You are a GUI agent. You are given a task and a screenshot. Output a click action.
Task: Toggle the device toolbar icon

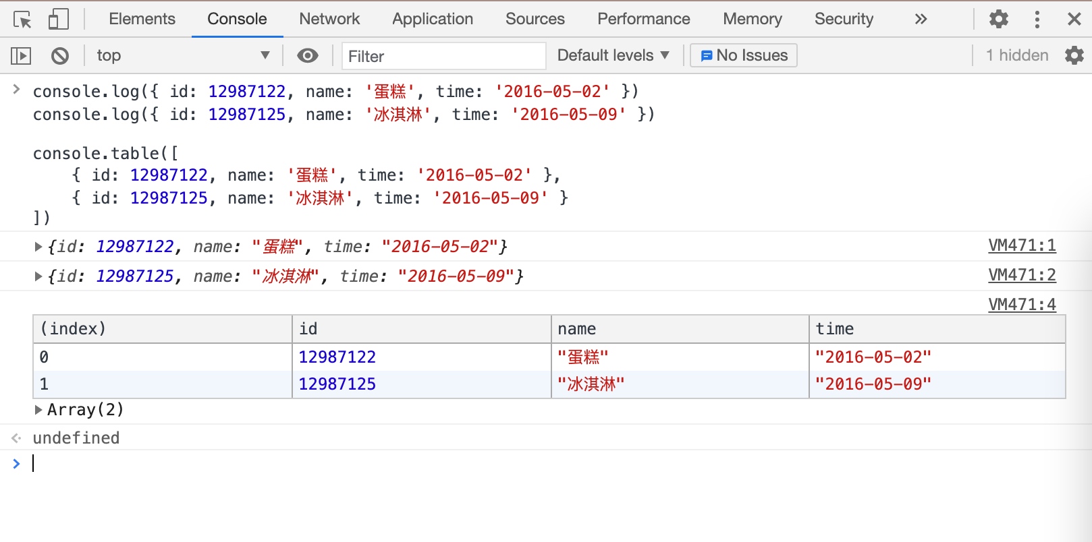coord(59,20)
